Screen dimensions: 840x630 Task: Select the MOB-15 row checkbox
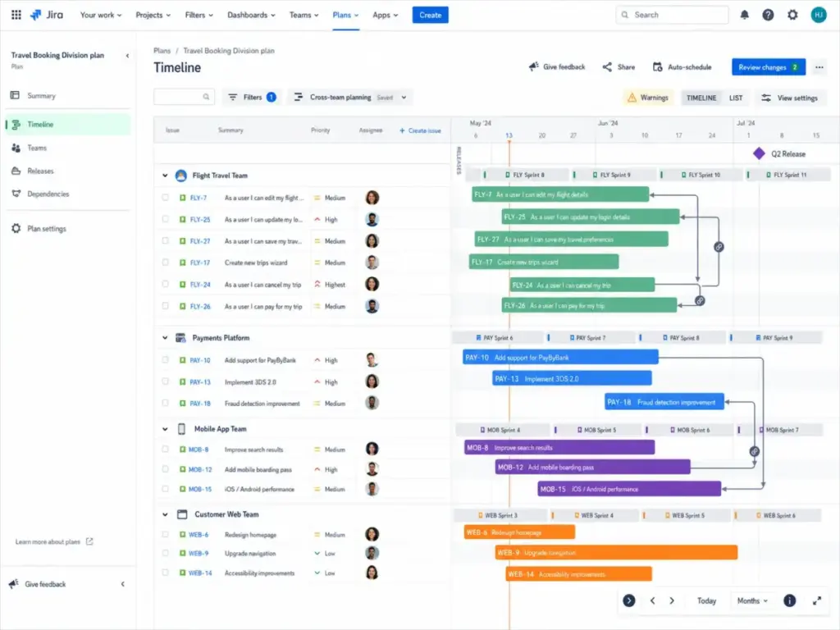165,489
